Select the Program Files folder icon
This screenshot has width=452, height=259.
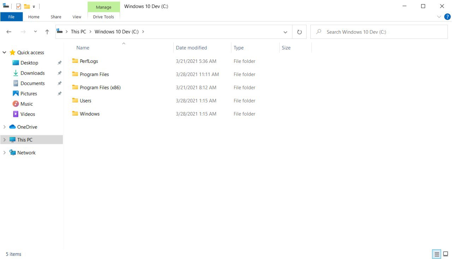75,74
